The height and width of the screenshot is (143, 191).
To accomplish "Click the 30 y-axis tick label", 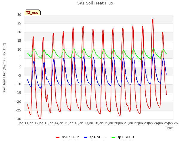I will pos(19,15).
